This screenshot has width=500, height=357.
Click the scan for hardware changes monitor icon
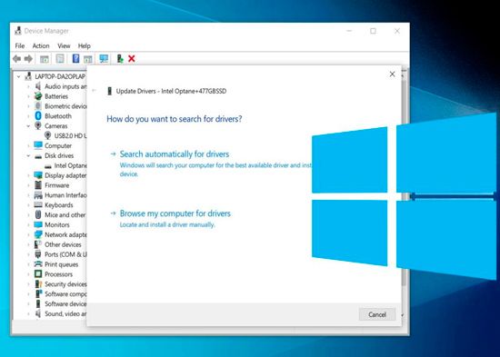pyautogui.click(x=104, y=59)
